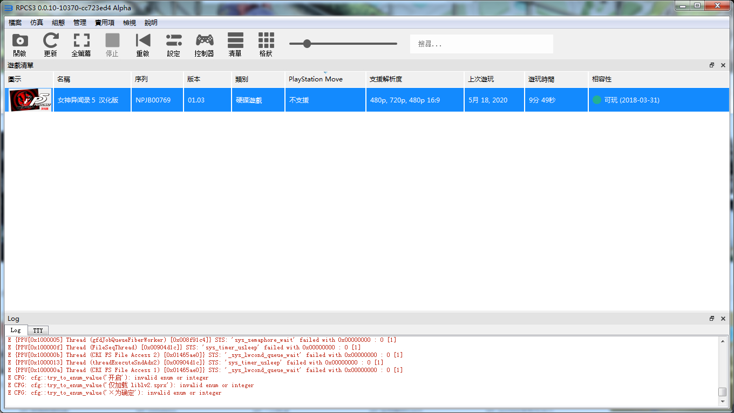This screenshot has width=734, height=413.
Task: Click the FileSeqThread log line
Action: [184, 347]
